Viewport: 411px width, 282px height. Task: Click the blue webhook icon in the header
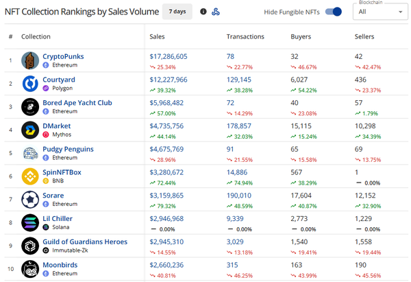216,12
